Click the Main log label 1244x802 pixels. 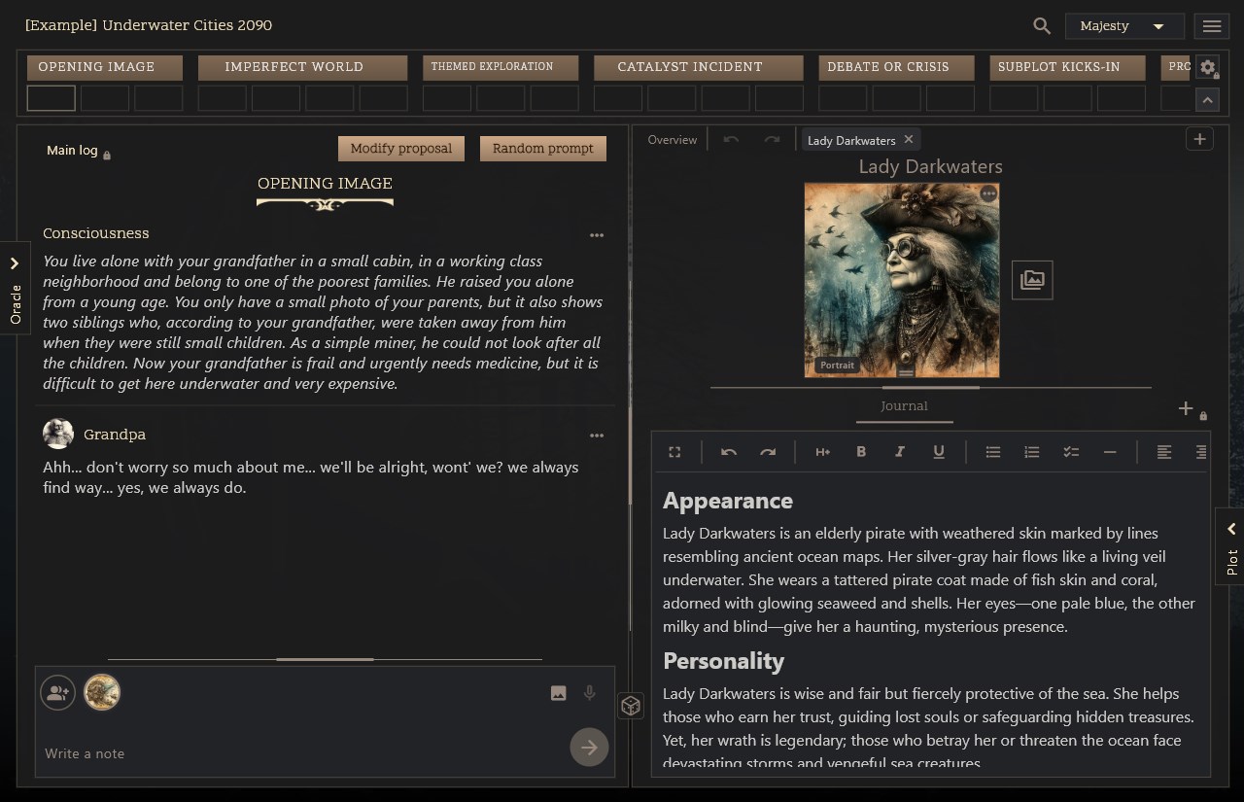point(72,151)
